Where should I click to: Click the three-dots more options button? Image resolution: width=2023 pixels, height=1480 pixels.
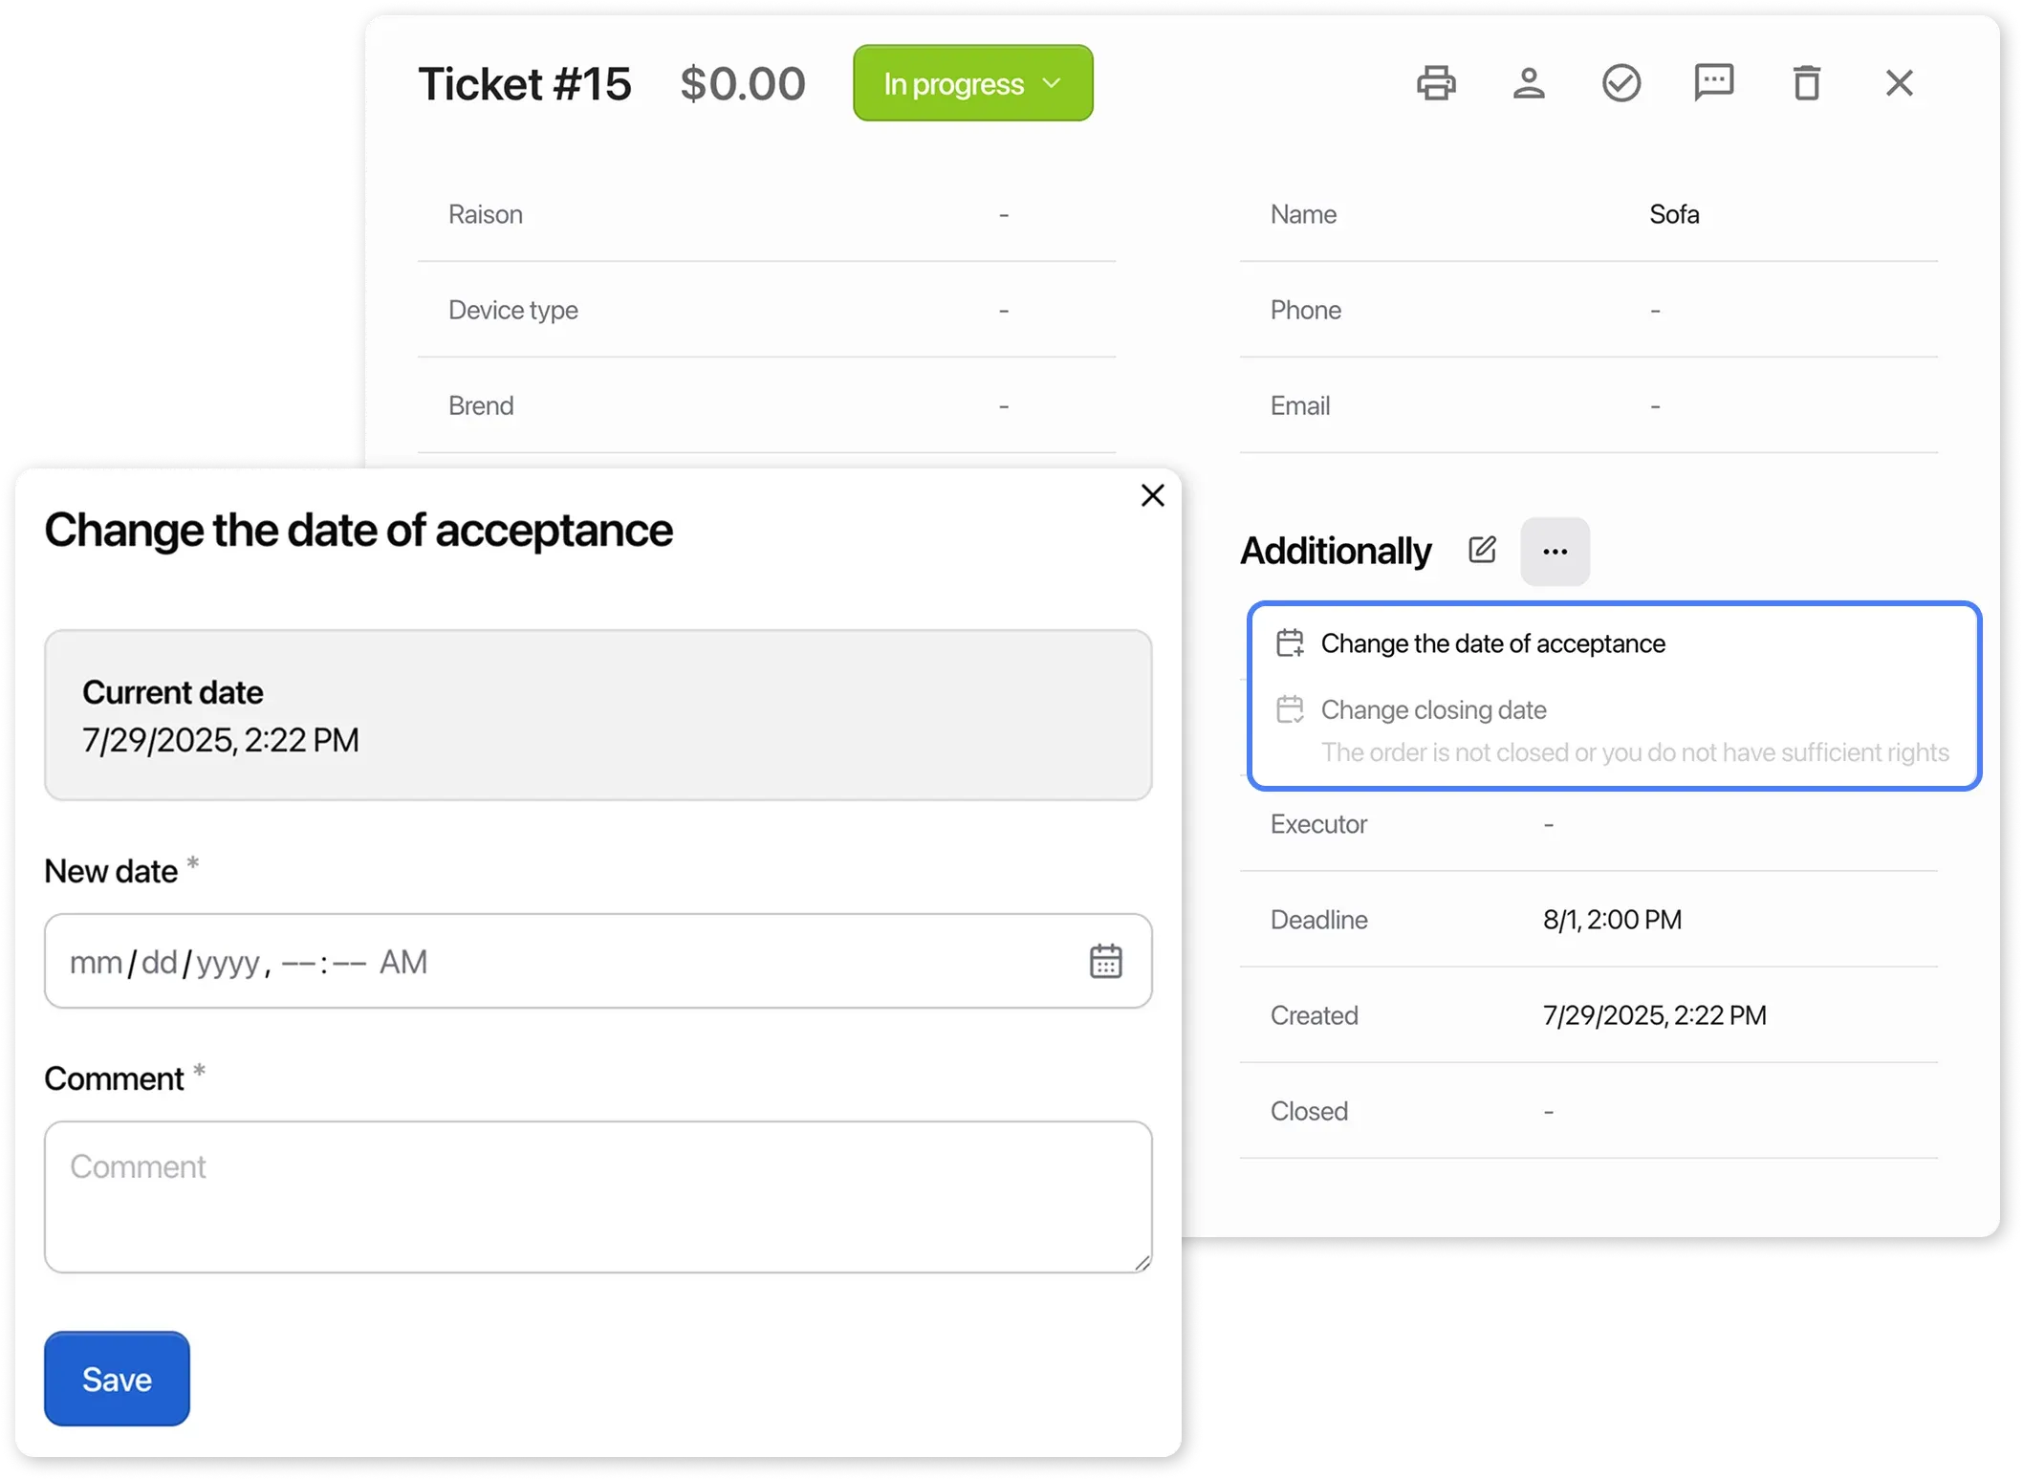coord(1555,552)
